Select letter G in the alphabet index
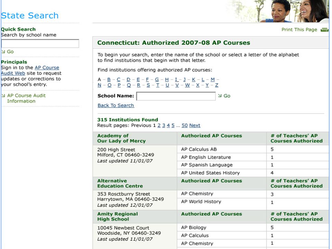Image resolution: width=332 pixels, height=249 pixels. pyautogui.click(x=157, y=80)
